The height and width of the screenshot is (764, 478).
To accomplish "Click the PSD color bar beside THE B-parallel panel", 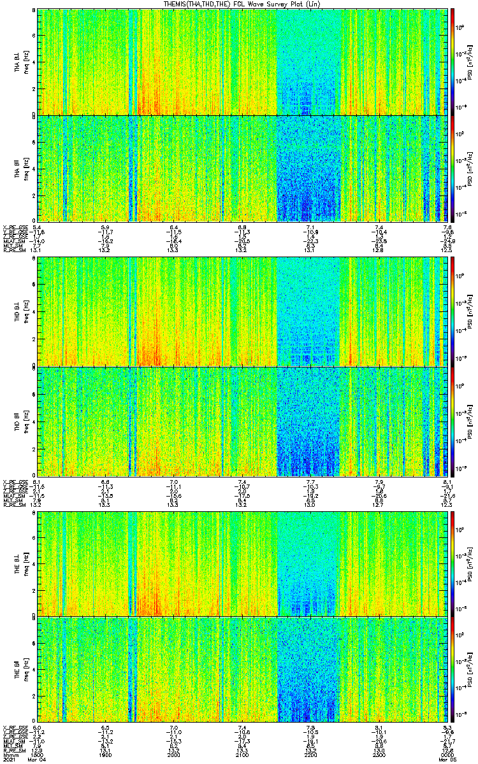I will pyautogui.click(x=453, y=669).
